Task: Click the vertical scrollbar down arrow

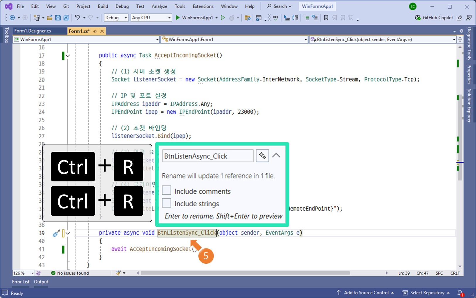Action: click(460, 266)
